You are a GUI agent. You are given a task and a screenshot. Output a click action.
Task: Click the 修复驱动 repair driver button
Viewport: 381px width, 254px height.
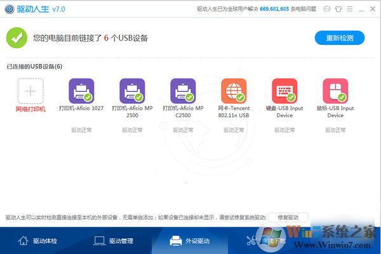click(288, 217)
